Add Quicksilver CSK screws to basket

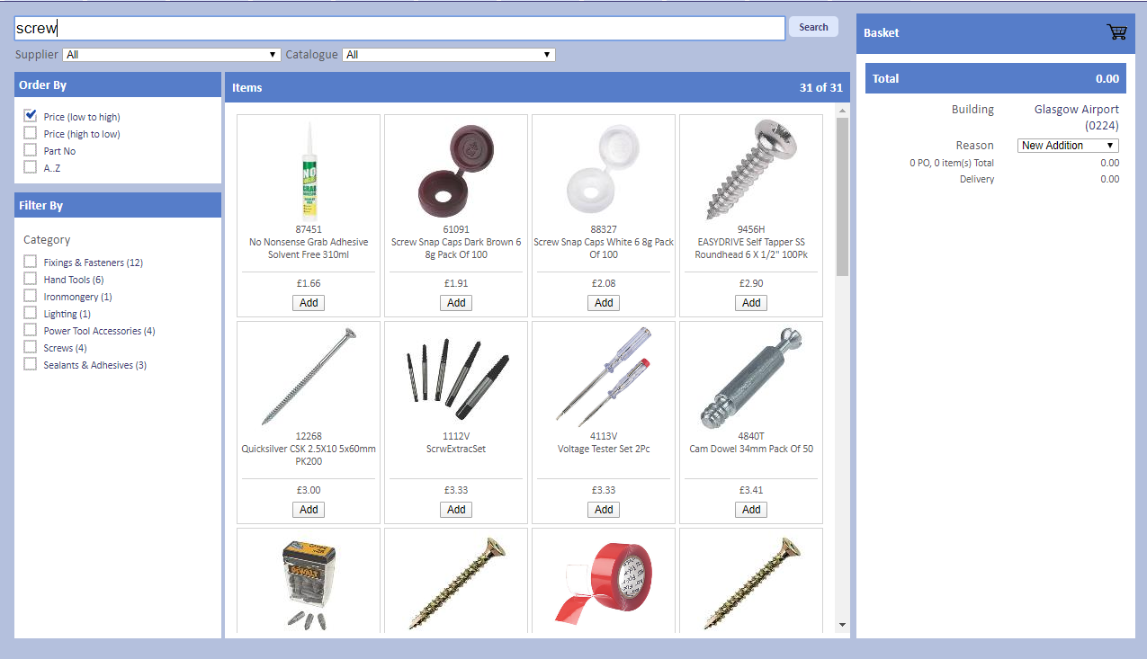(309, 510)
